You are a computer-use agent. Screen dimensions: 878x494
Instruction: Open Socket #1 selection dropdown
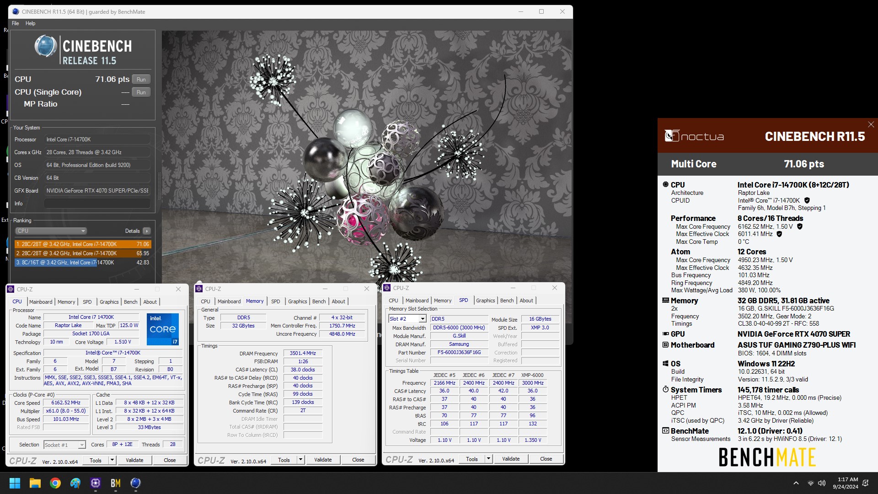(x=64, y=445)
